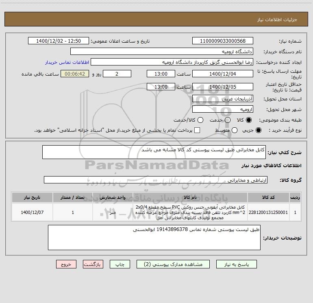The image size is (313, 303).
Task: Click the بازگشت back button
Action: [x=93, y=264]
